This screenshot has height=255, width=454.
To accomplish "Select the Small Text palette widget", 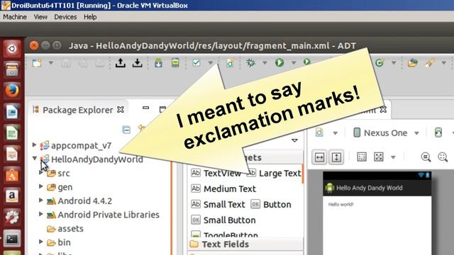I will click(x=218, y=205).
